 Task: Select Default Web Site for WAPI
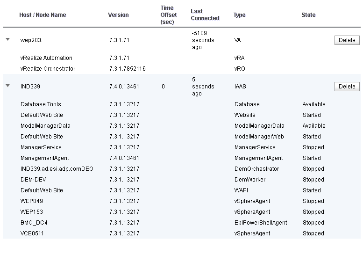pyautogui.click(x=42, y=190)
